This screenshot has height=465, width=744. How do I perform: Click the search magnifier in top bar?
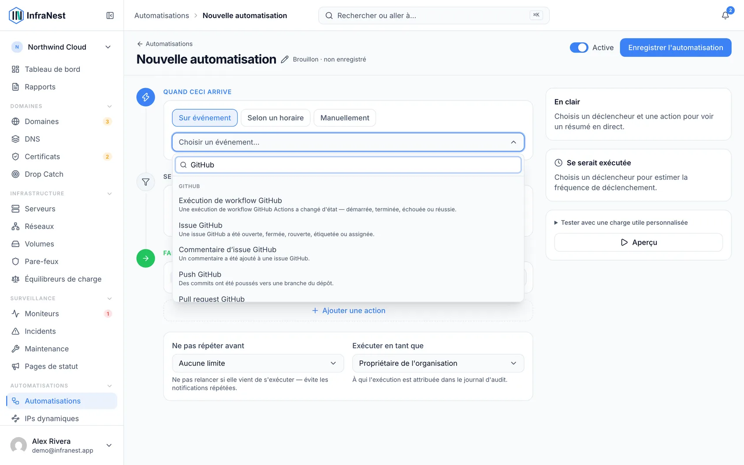(x=329, y=15)
